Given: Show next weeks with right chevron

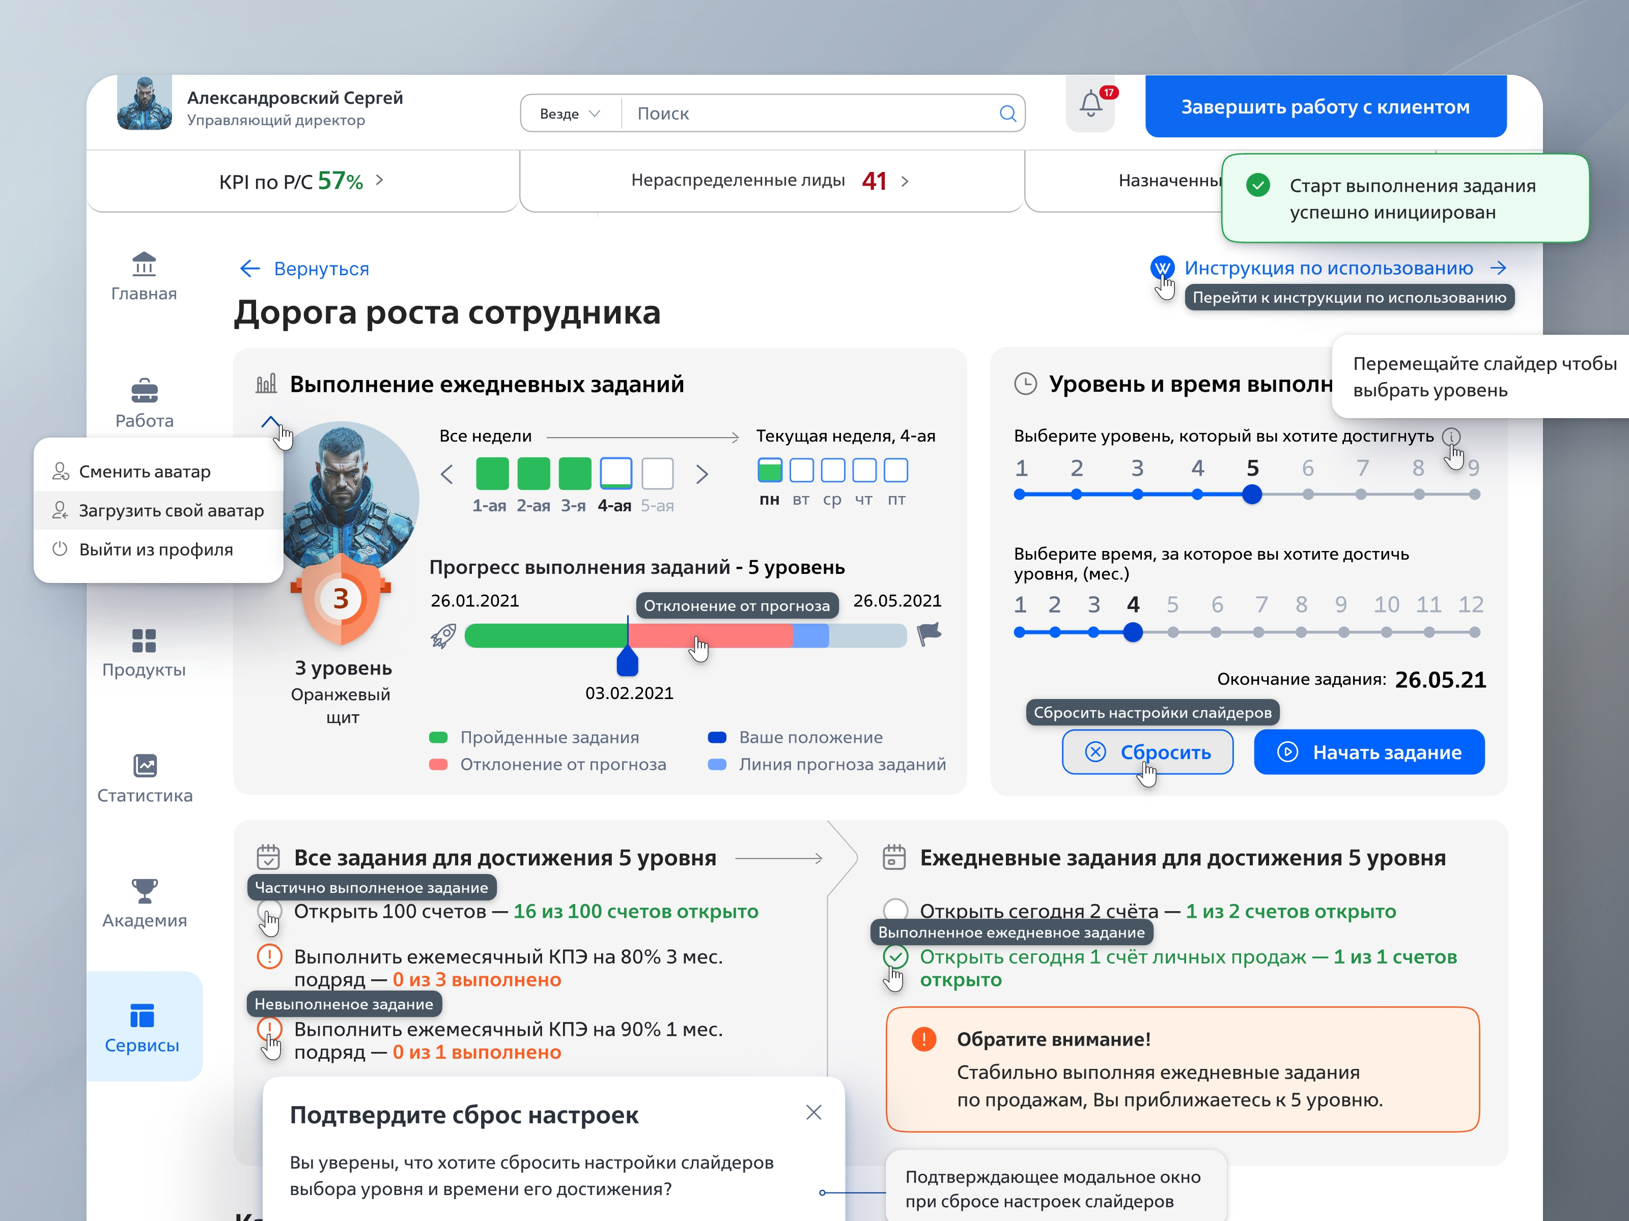Looking at the screenshot, I should point(702,474).
